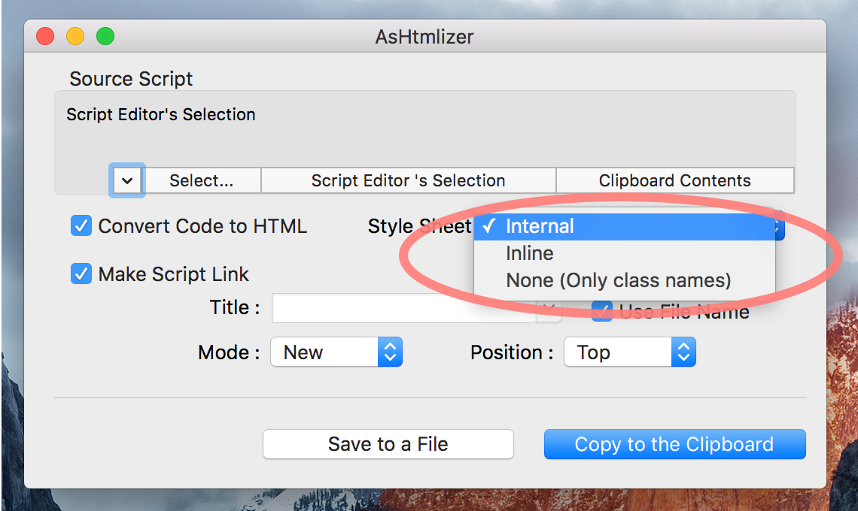Minimize the AsHtmlizer window
This screenshot has height=511, width=858.
pos(75,36)
